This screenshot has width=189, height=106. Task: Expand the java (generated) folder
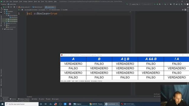(x=5, y=23)
